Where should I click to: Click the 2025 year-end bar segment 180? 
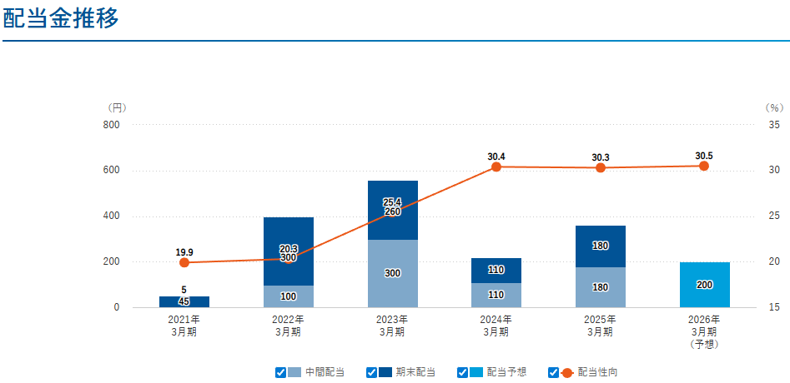pos(601,246)
